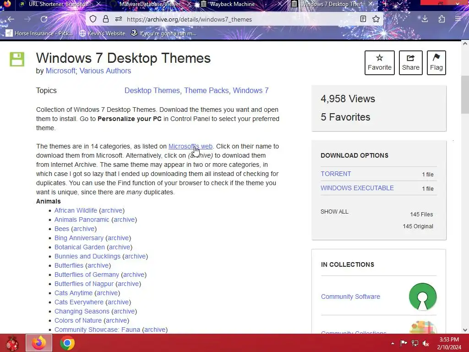
Task: Open the Microsoft author link
Action: click(60, 71)
